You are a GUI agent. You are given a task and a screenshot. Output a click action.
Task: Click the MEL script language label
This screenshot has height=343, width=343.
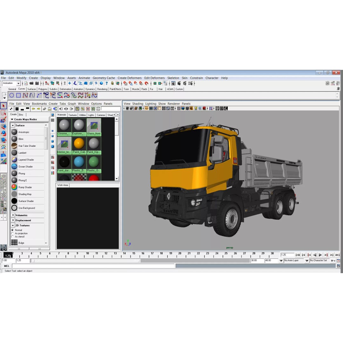[7, 266]
